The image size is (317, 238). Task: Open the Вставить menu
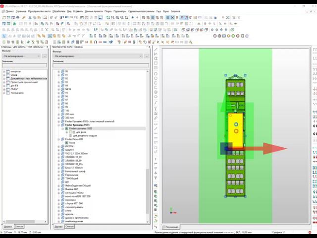(78, 11)
